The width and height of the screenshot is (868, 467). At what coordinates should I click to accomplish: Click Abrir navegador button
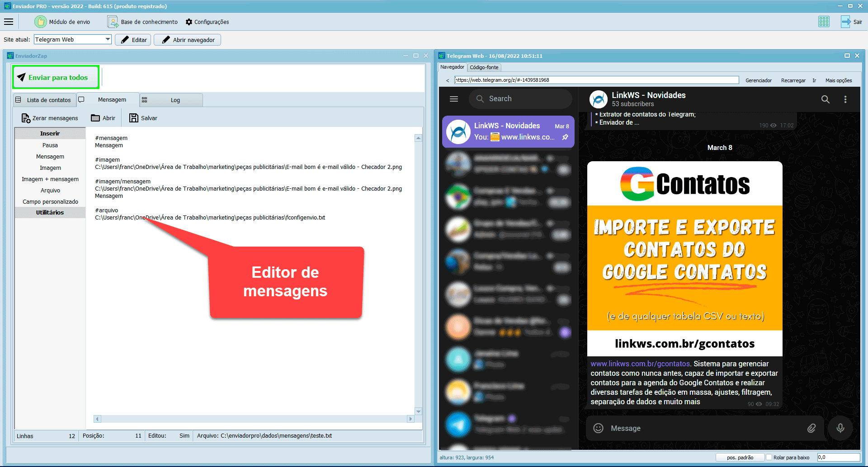pyautogui.click(x=188, y=40)
